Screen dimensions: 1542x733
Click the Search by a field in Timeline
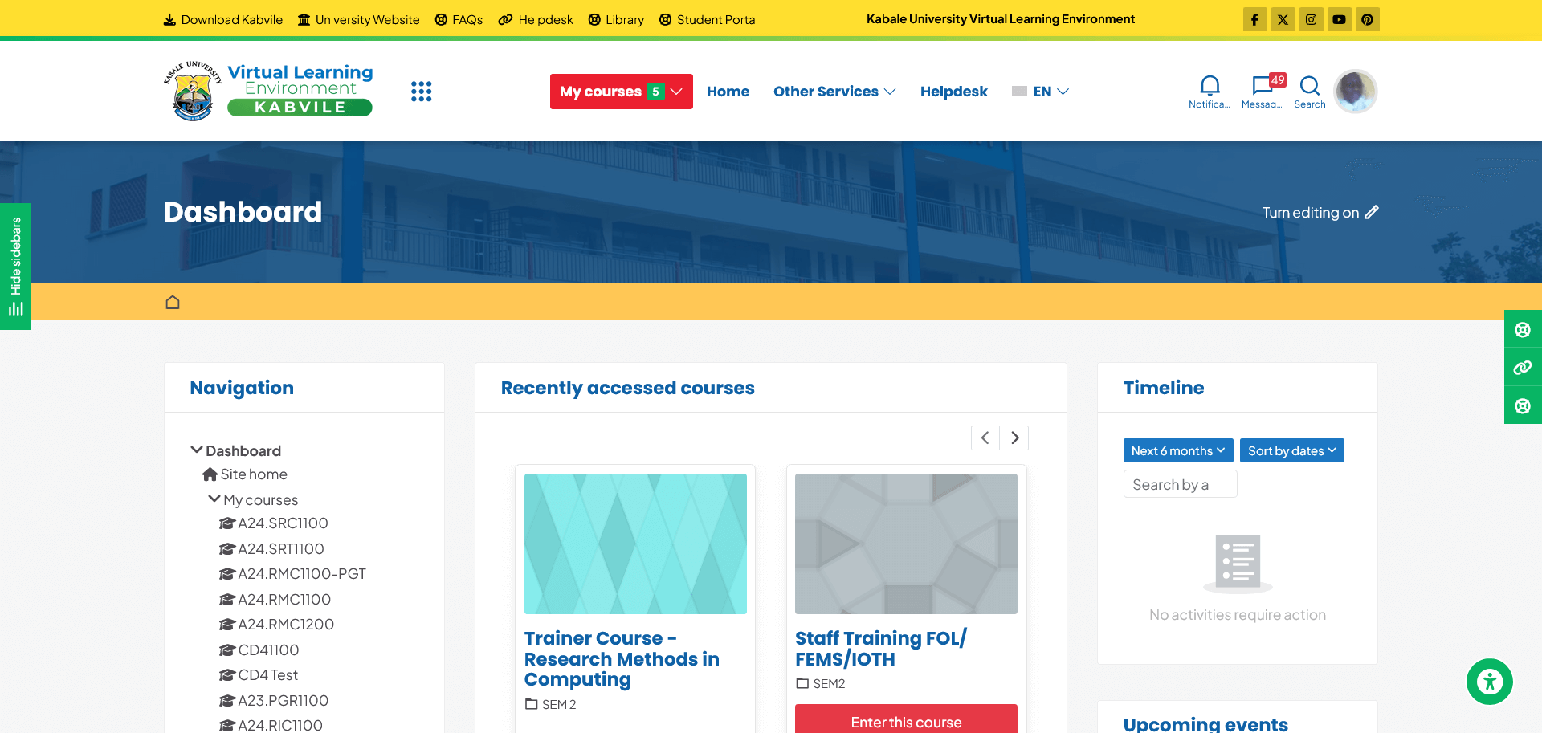(1180, 483)
